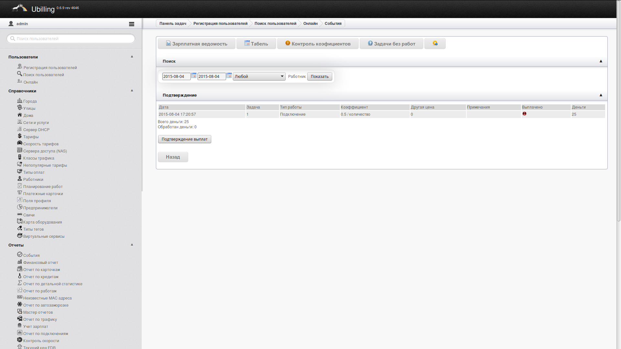Open Тарифы dollar icon in sidebar
Viewport: 621px width, 349px height.
(x=20, y=136)
